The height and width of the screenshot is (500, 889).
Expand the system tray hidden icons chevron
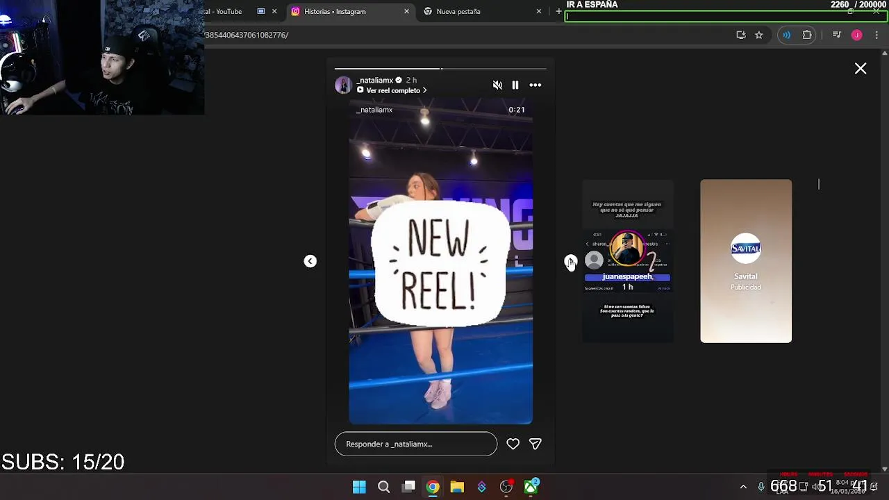[x=743, y=487]
